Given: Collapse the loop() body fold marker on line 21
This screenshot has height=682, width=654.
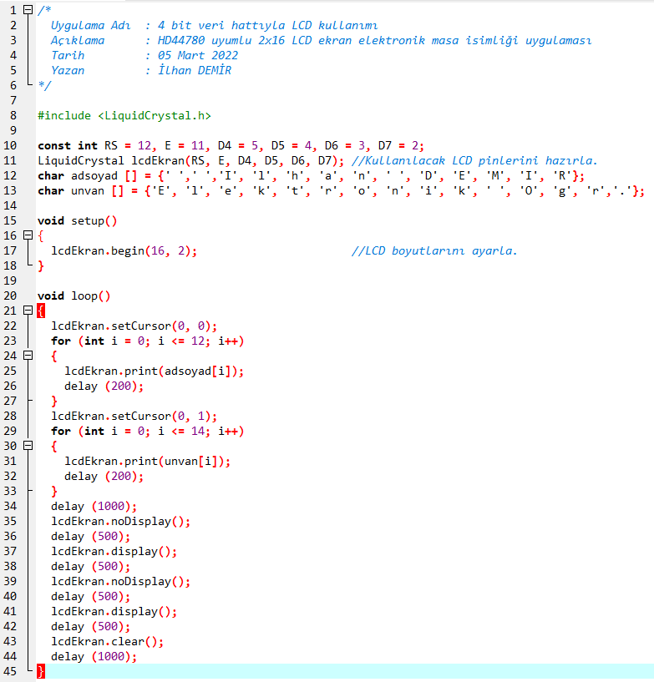Looking at the screenshot, I should (x=28, y=311).
